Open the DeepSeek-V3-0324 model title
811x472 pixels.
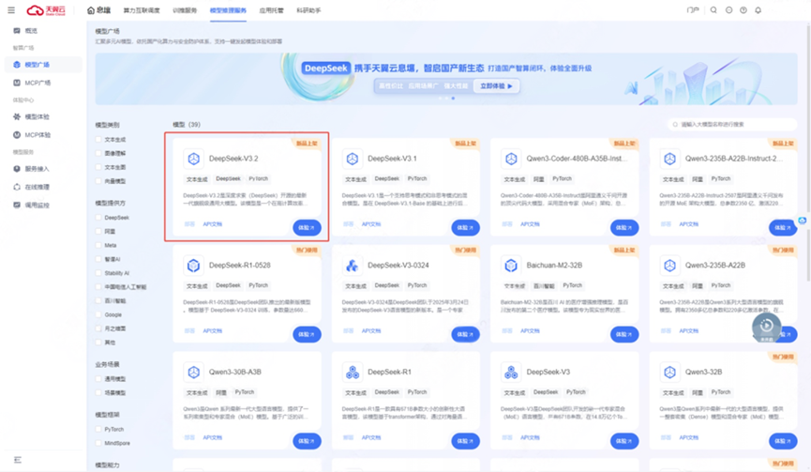click(x=398, y=265)
